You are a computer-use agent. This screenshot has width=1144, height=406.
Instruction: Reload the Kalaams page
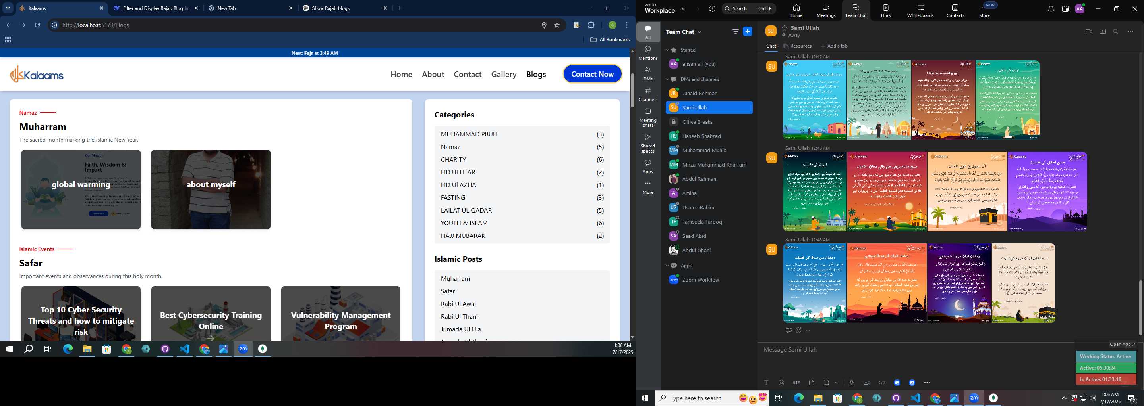click(37, 25)
